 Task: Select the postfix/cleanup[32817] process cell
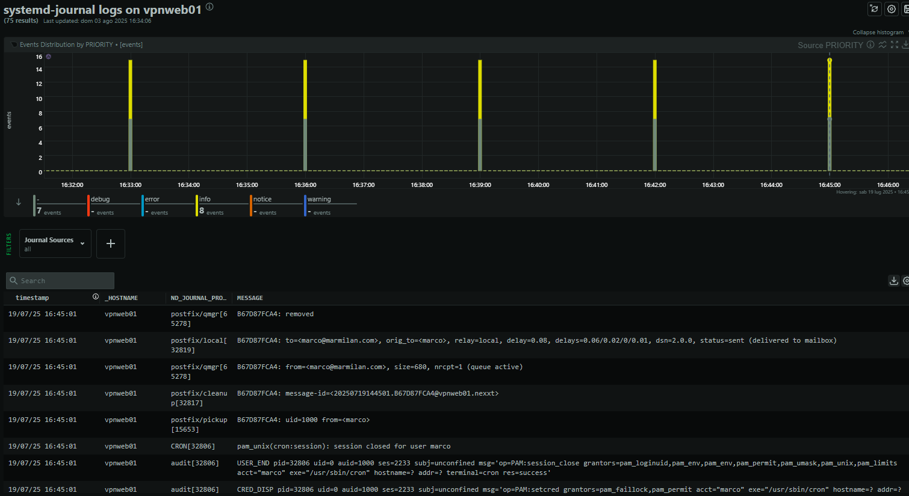click(199, 398)
